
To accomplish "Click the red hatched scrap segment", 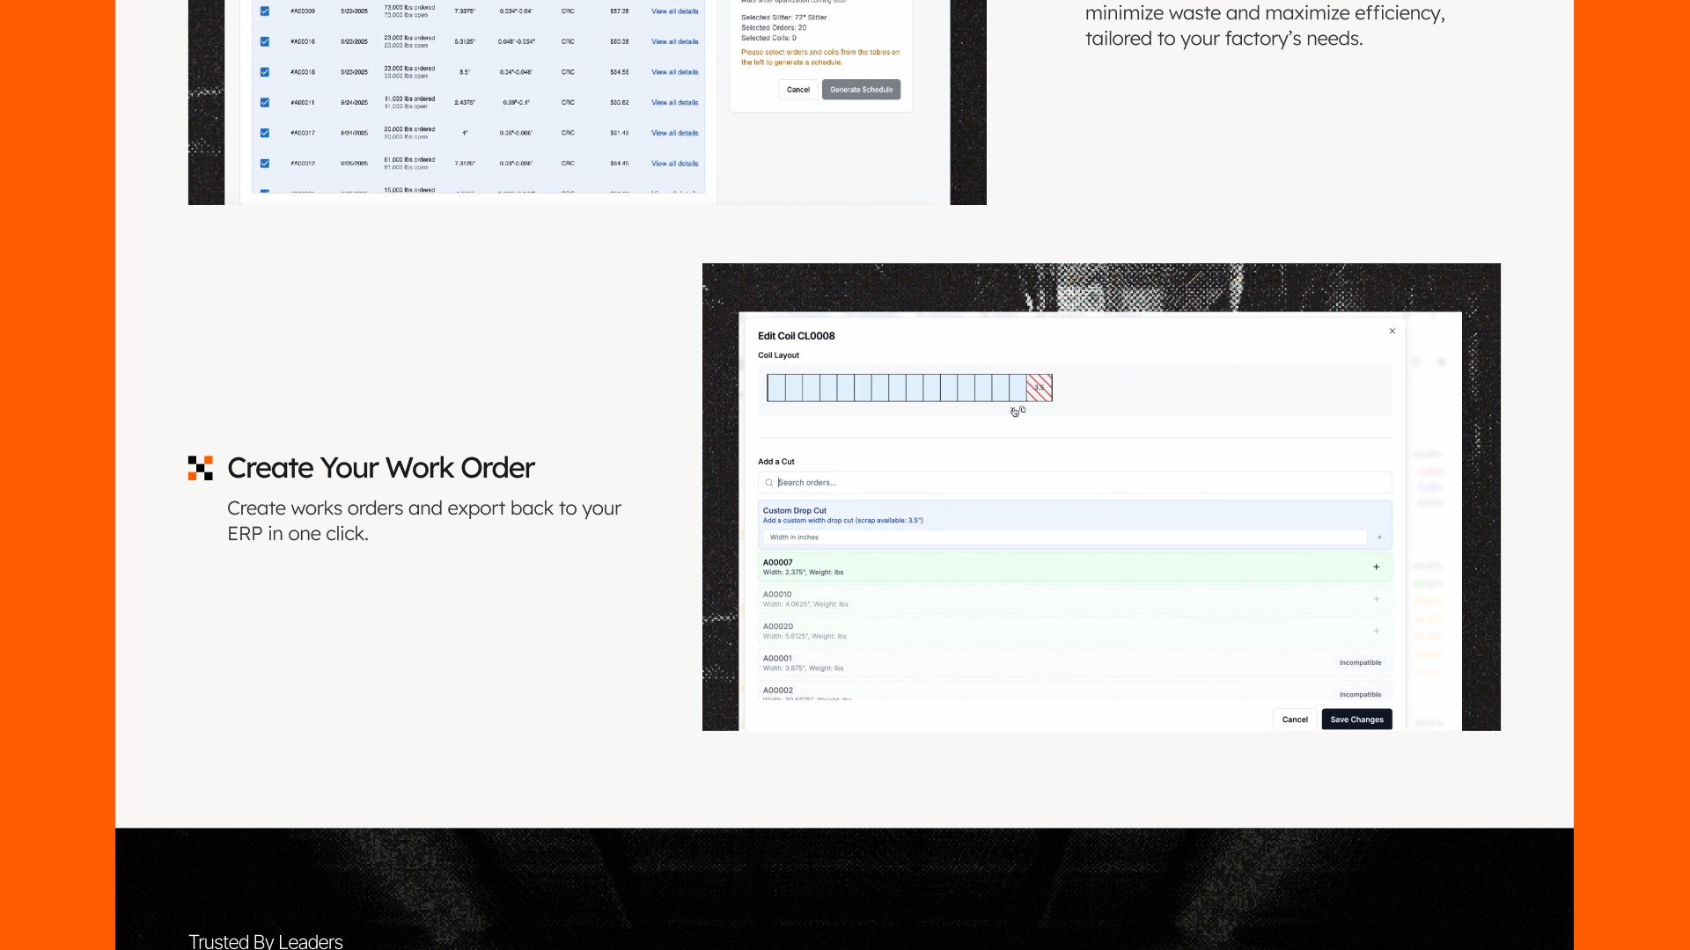I will 1039,388.
